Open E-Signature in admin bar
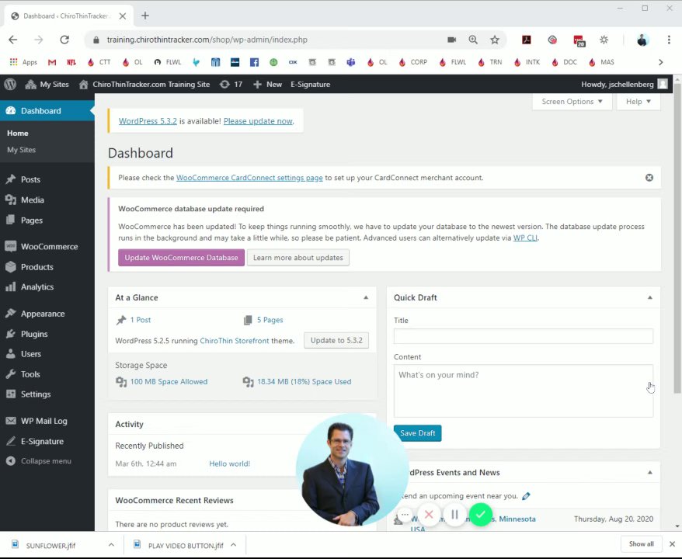Viewport: 682px width, 559px height. [x=310, y=85]
